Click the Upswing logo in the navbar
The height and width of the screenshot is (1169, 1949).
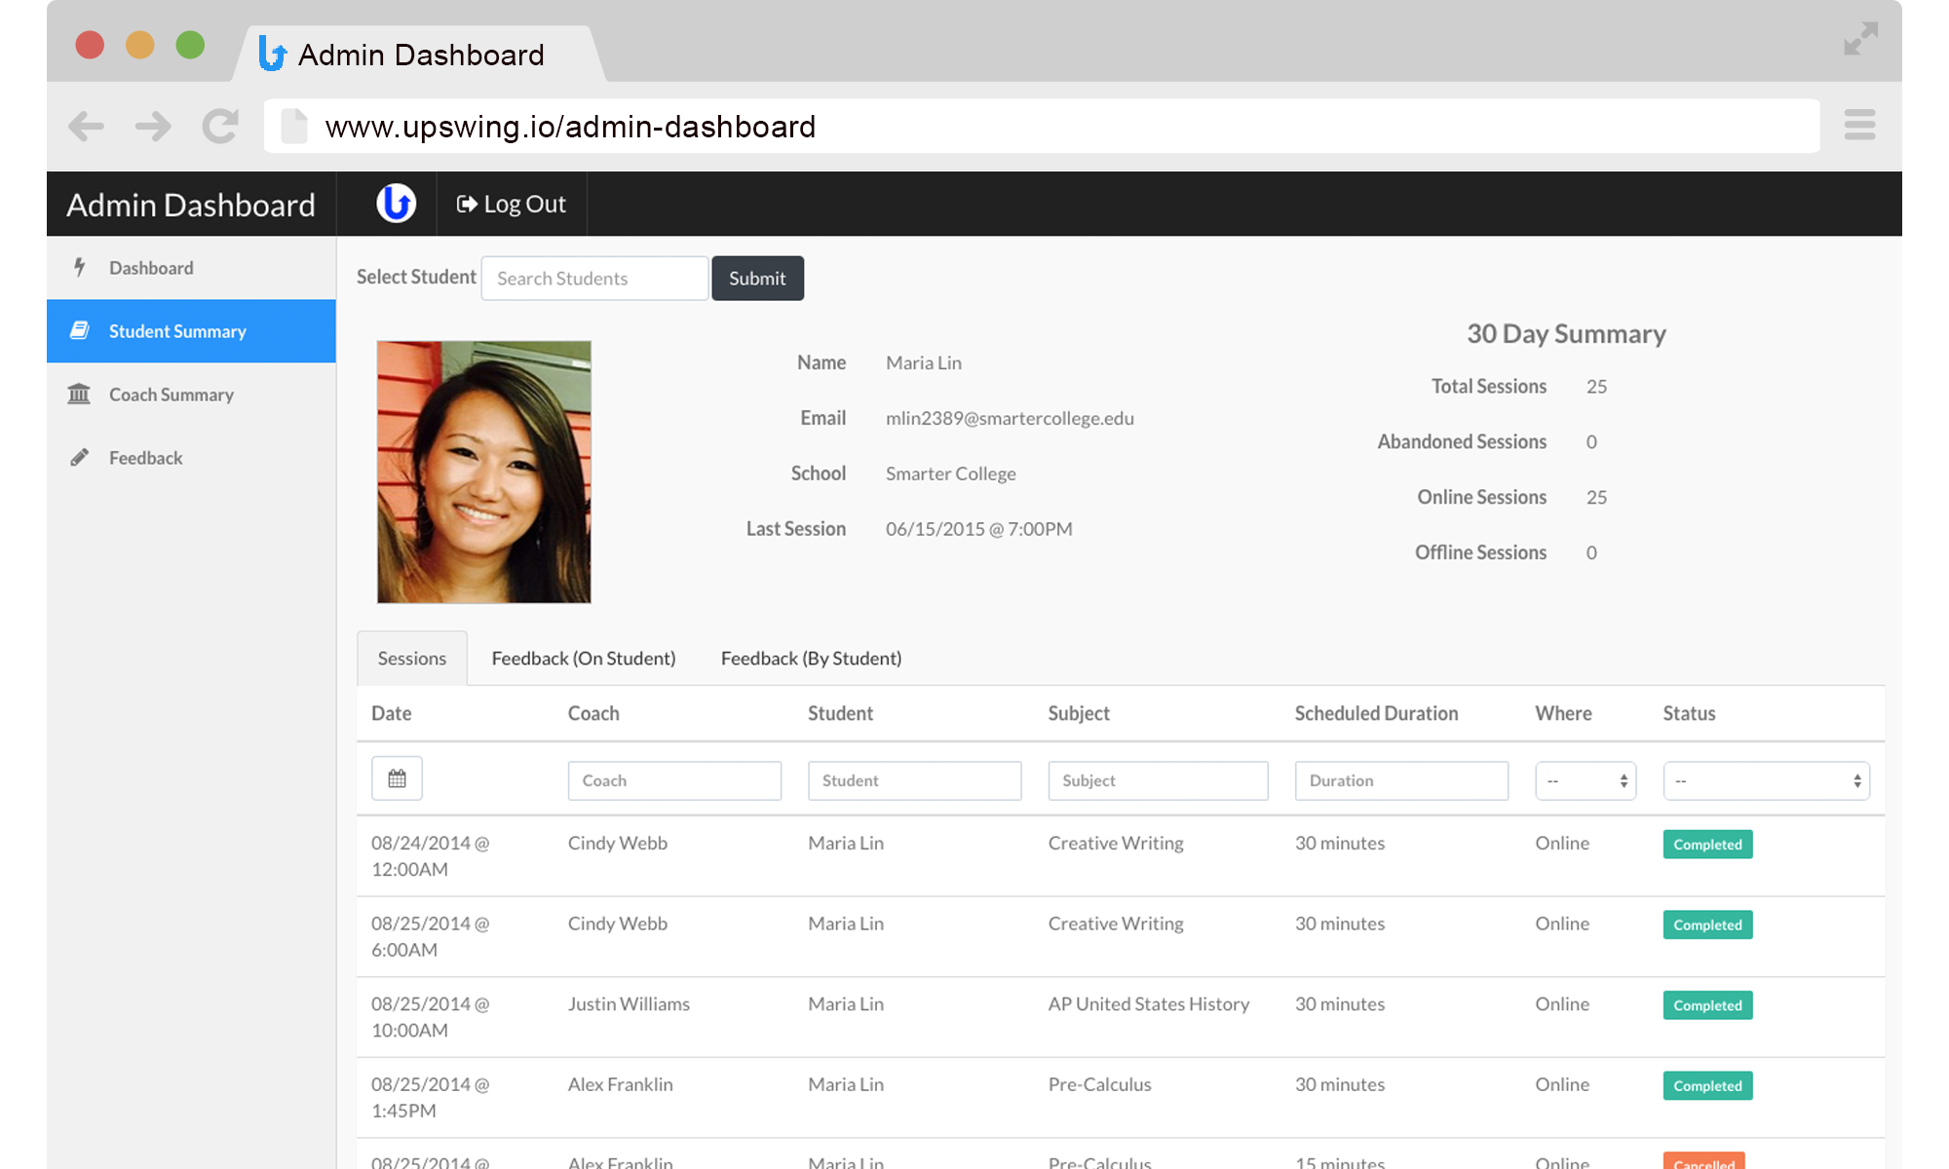click(x=396, y=204)
